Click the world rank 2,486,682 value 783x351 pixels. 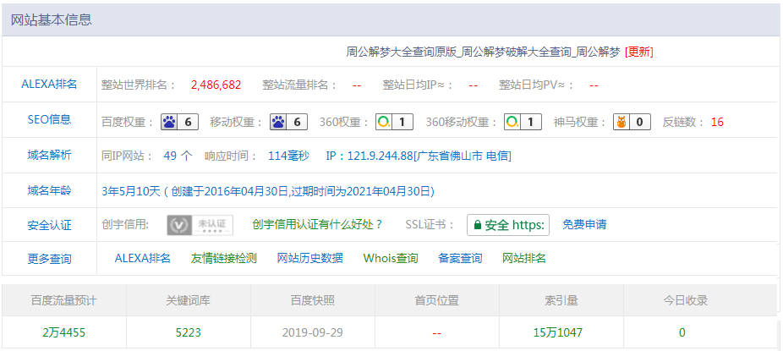point(216,85)
